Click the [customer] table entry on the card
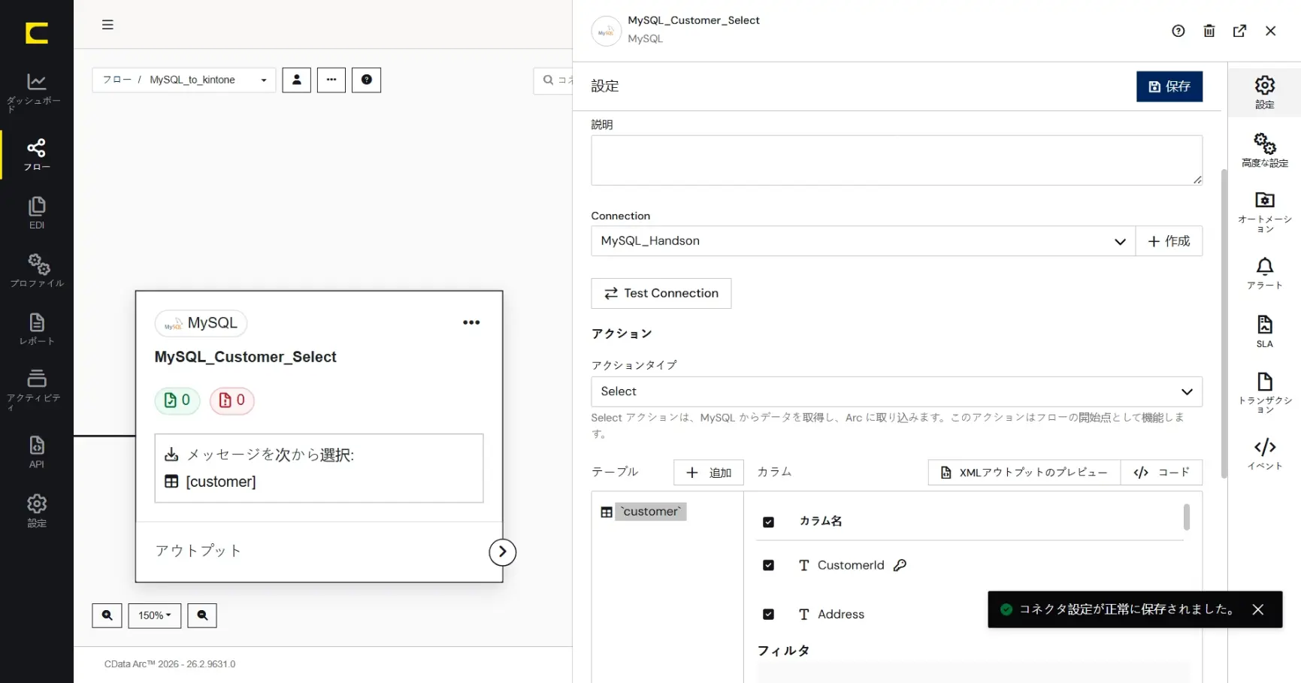This screenshot has height=683, width=1301. pyautogui.click(x=221, y=482)
